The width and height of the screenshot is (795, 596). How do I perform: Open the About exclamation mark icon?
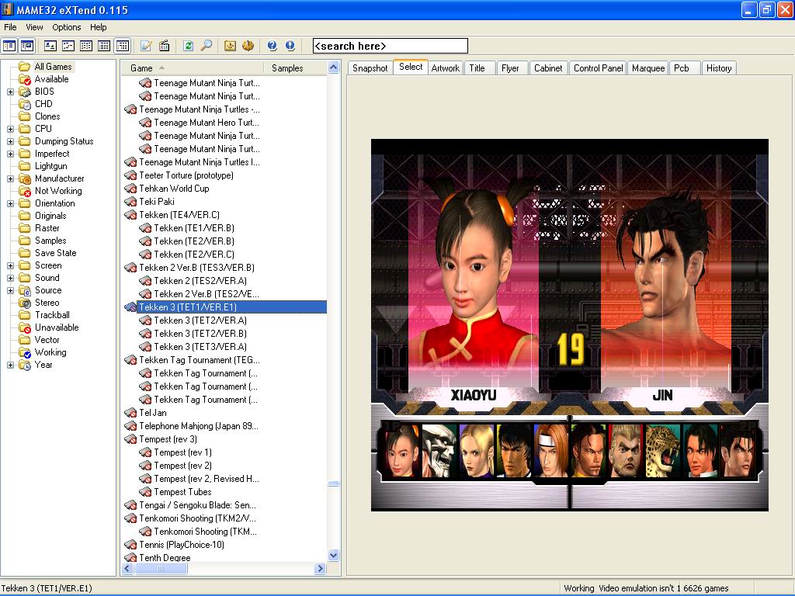290,46
